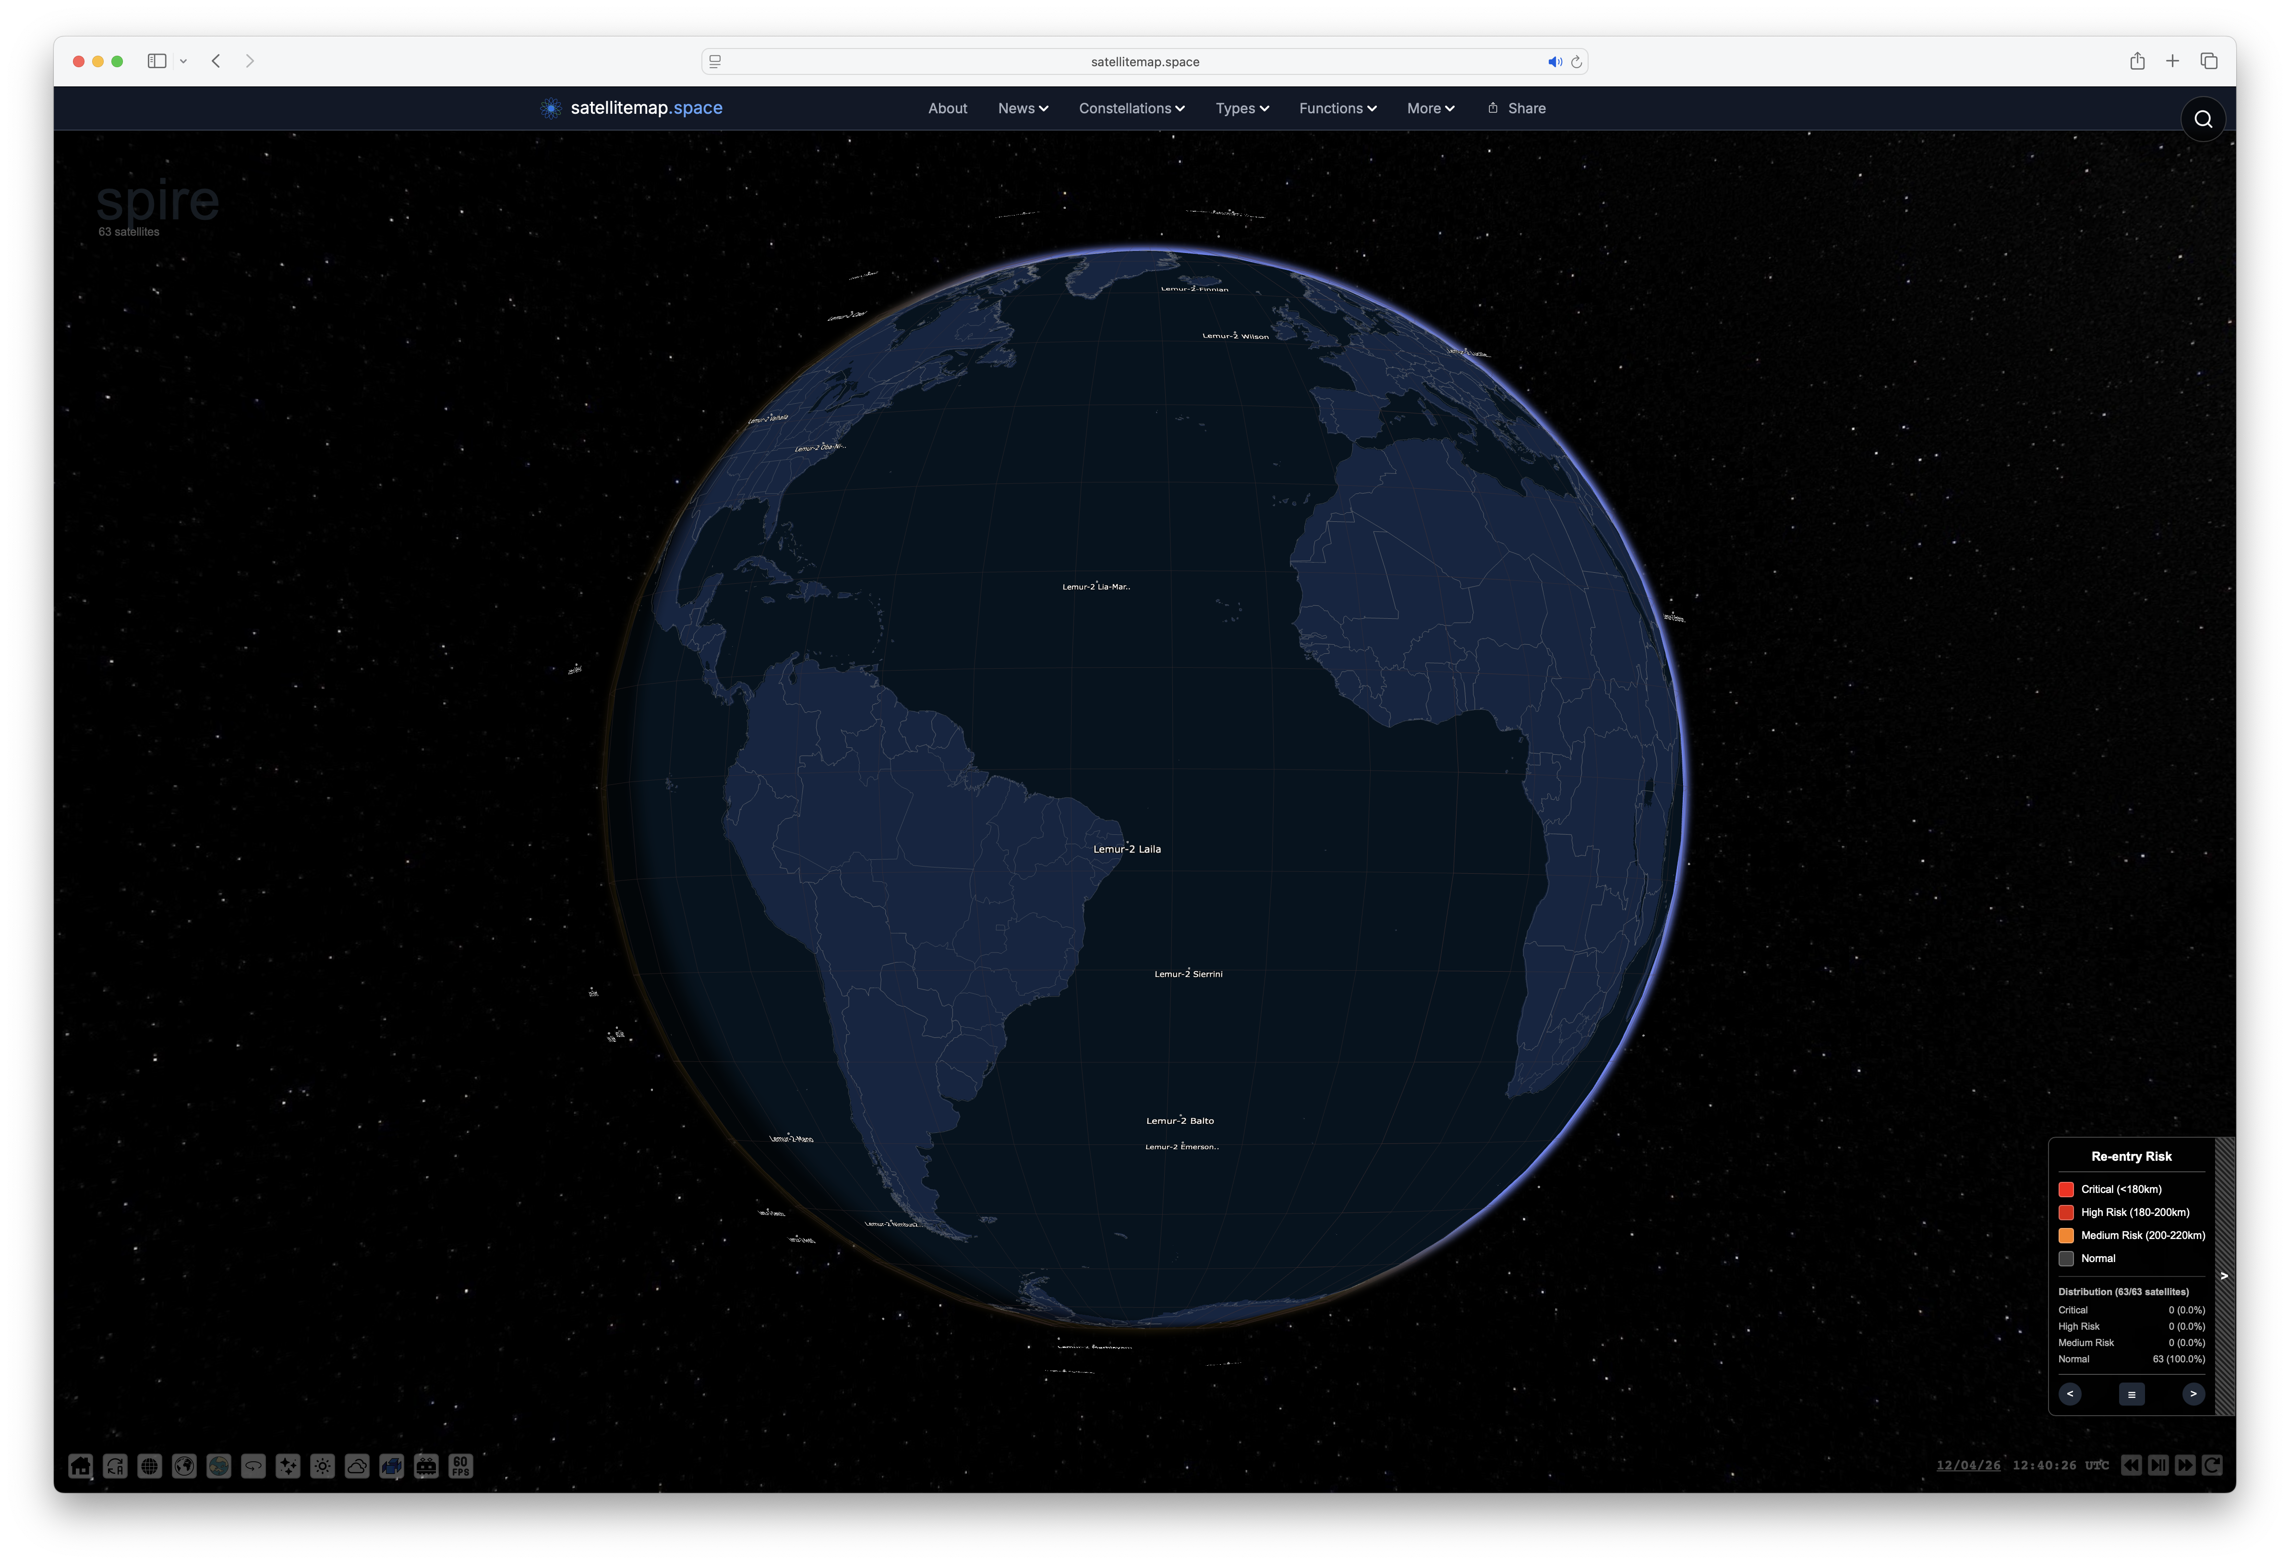Click the colored Earth texture icon
This screenshot has width=2290, height=1564.
point(219,1467)
